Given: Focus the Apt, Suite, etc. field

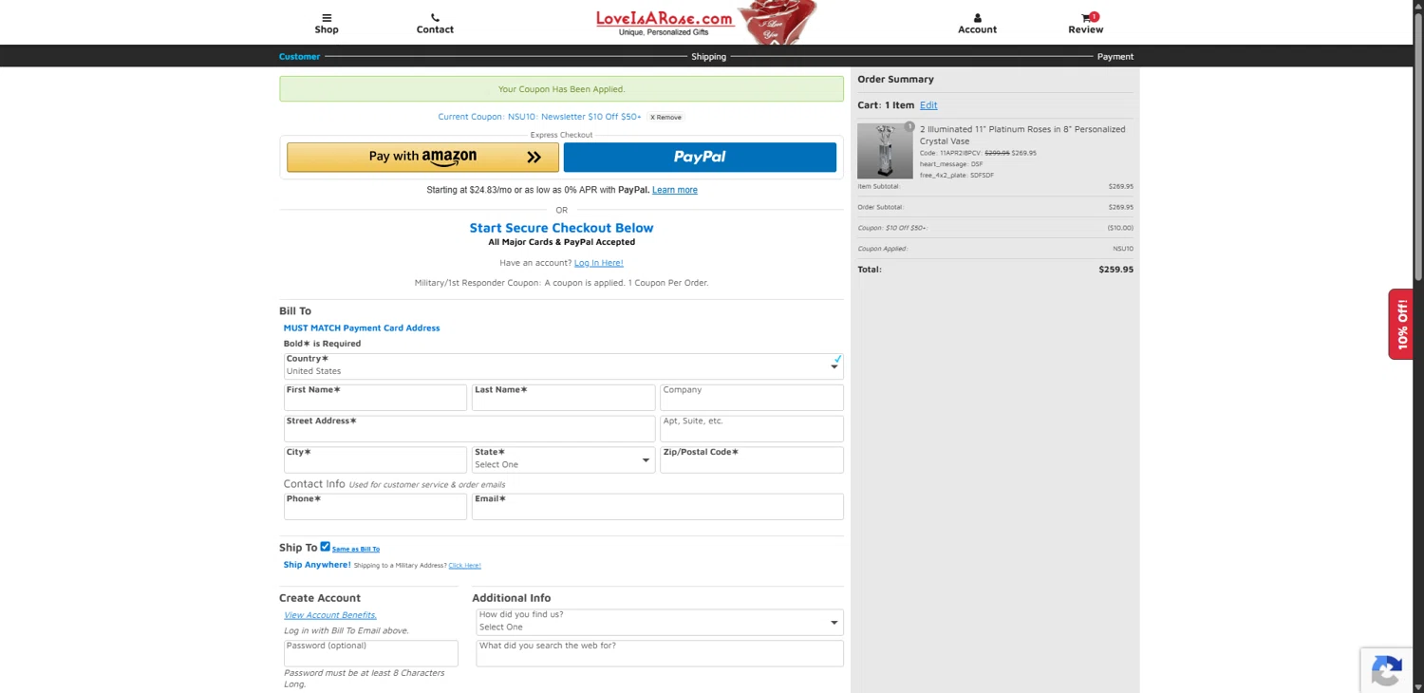Looking at the screenshot, I should tap(752, 428).
